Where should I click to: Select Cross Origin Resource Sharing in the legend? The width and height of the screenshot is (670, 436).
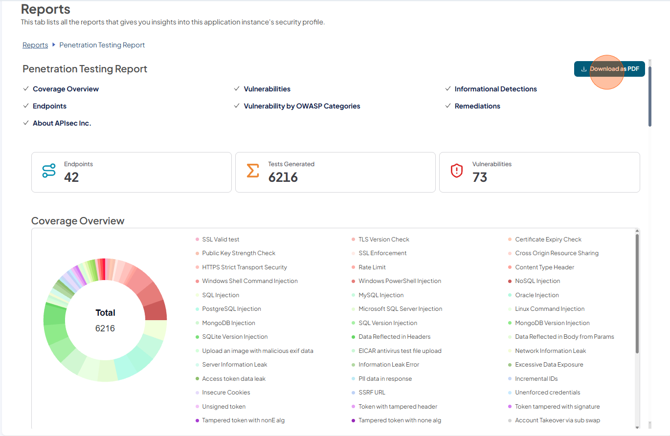(x=553, y=253)
